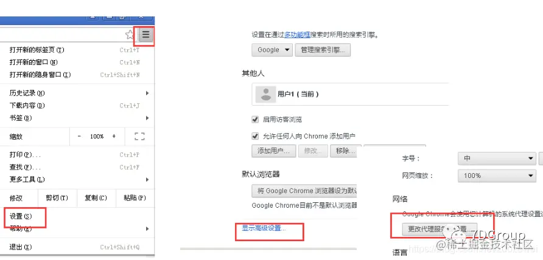Open new tab menu entry
Screen dimensions: 543x260
click(x=77, y=50)
